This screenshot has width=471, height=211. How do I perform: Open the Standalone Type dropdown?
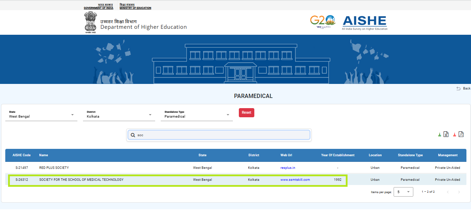pos(197,115)
